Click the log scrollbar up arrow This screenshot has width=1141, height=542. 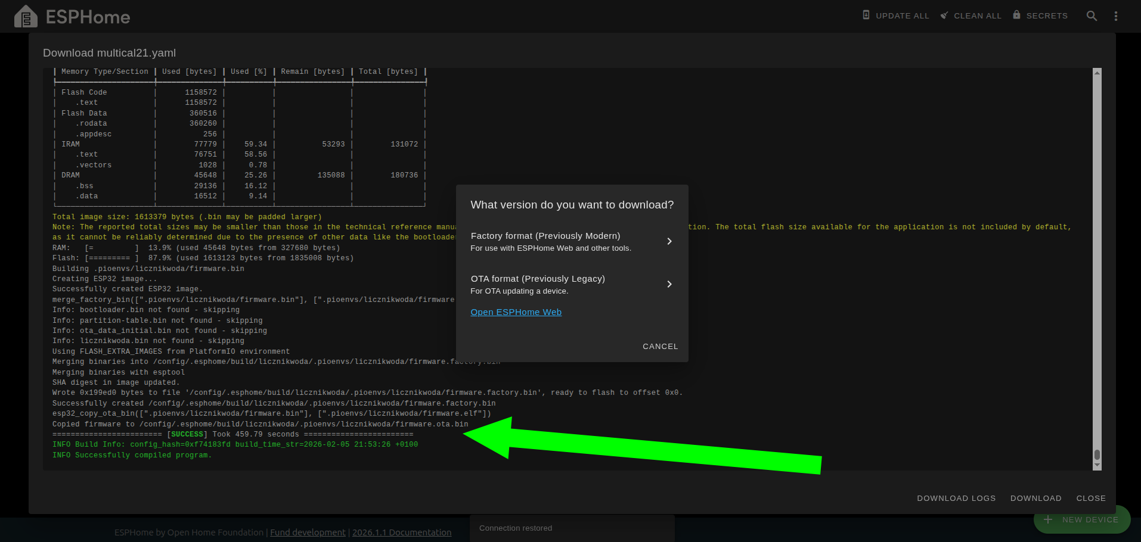[1097, 72]
